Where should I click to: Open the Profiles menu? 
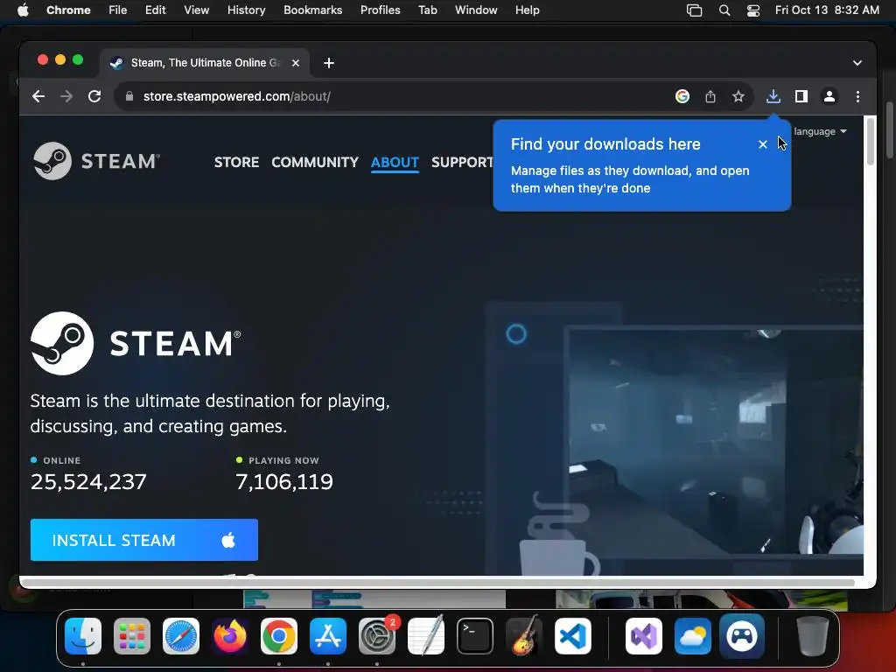tap(380, 10)
